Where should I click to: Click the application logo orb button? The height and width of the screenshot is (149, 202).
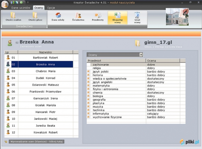point(5,4)
